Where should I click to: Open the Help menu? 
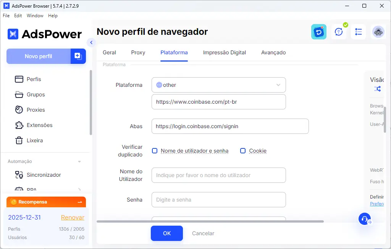[x=53, y=15]
